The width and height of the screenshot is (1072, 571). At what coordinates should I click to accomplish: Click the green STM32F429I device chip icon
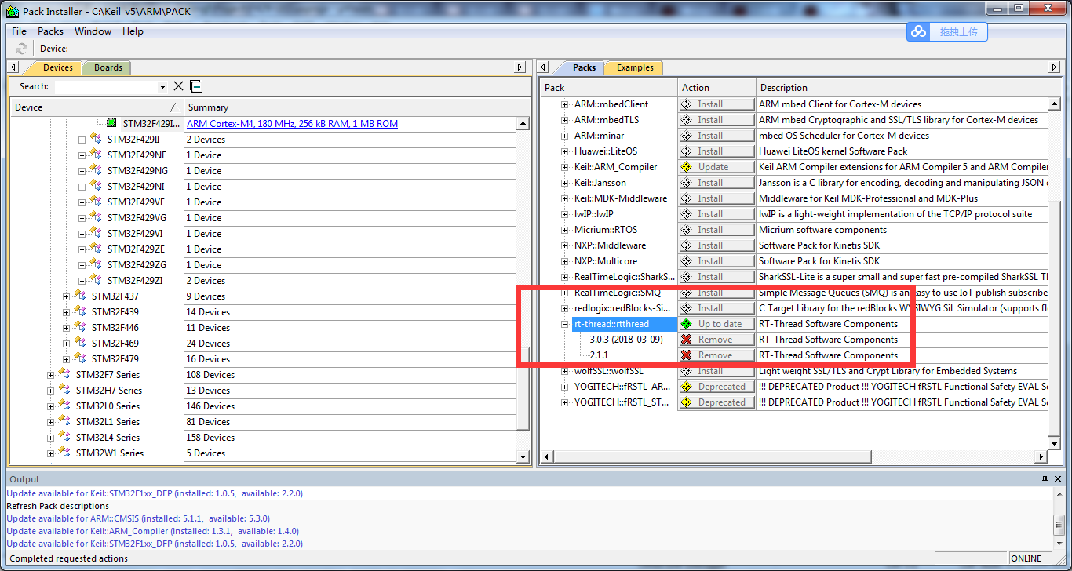point(112,123)
